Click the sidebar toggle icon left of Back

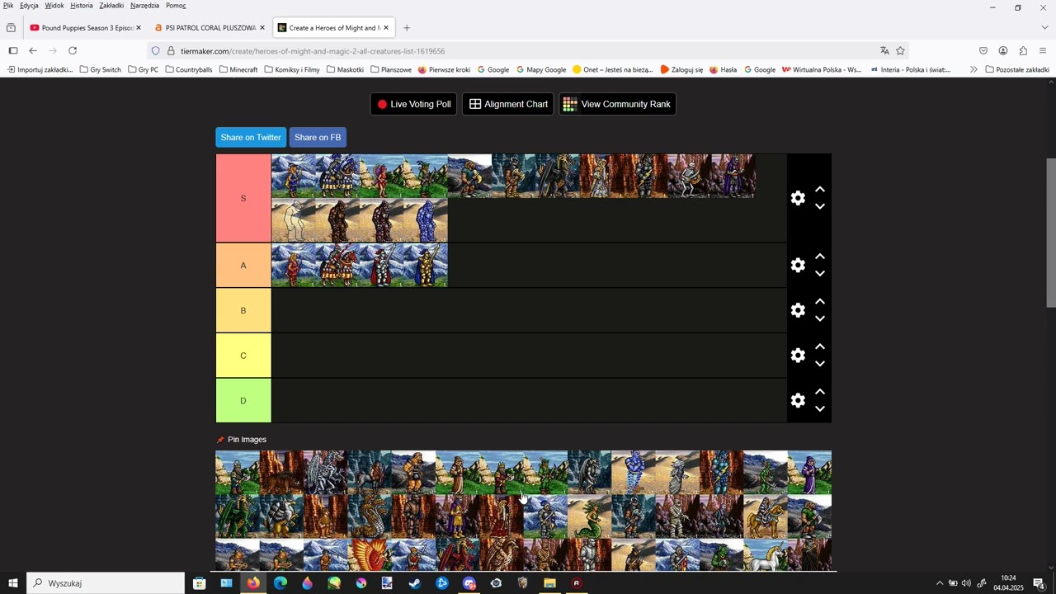tap(12, 50)
